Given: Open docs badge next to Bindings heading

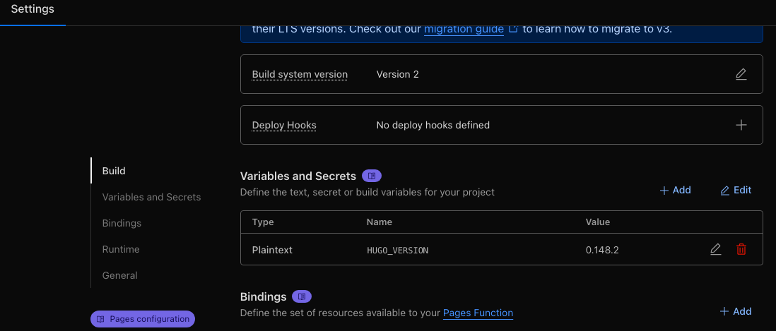Looking at the screenshot, I should pyautogui.click(x=302, y=297).
